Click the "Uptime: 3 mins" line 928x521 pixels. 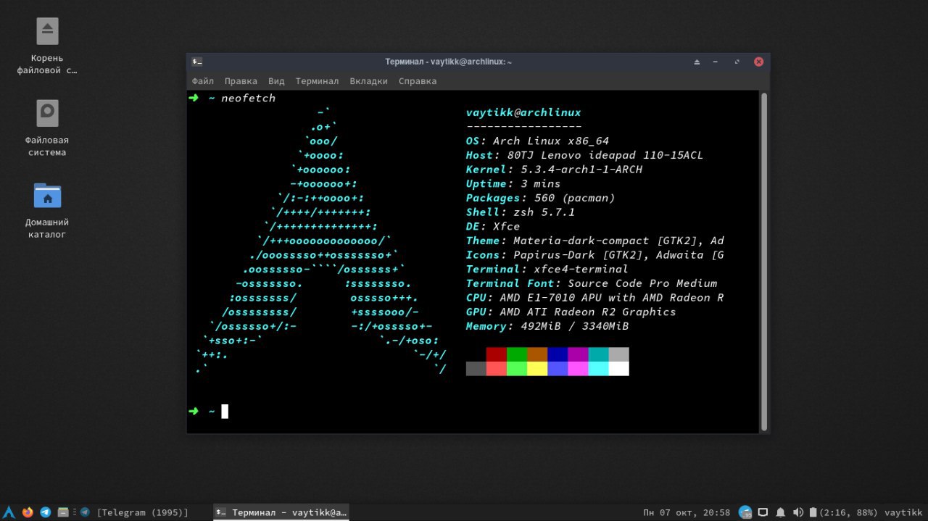click(x=513, y=183)
